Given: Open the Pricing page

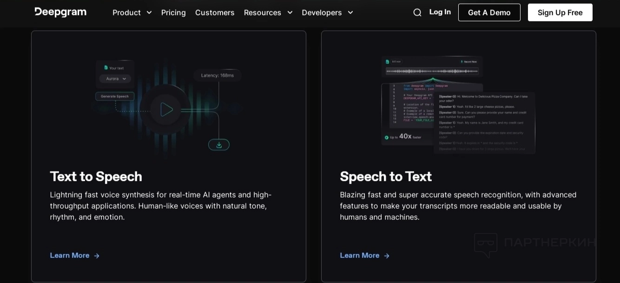Looking at the screenshot, I should click(173, 13).
